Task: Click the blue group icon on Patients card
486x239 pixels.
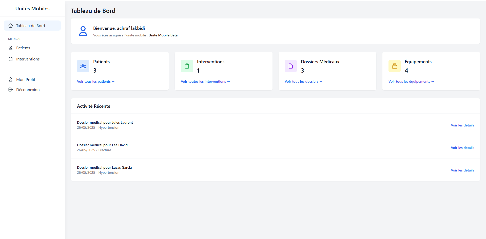Action: [83, 66]
